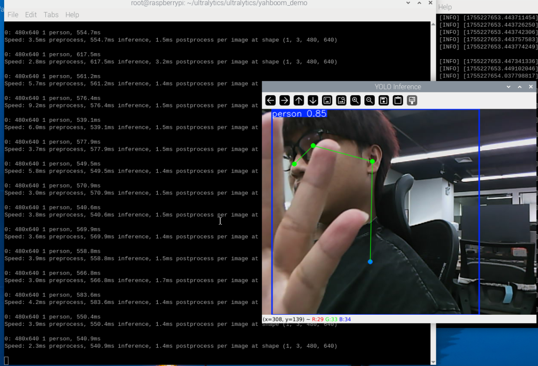Pan image down in YOLO Inference toolbar
The image size is (538, 366).
(313, 100)
